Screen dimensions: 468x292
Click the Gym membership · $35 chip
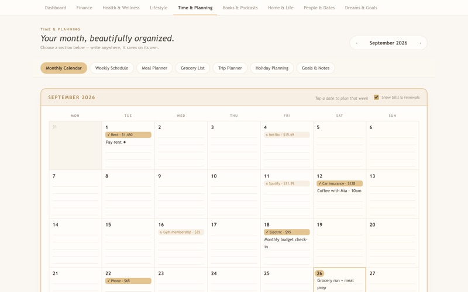[181, 232]
